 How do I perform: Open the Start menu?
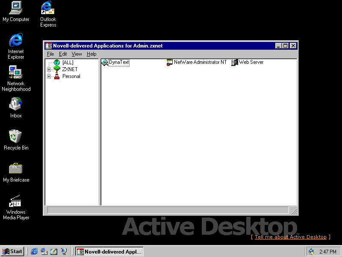(12, 251)
